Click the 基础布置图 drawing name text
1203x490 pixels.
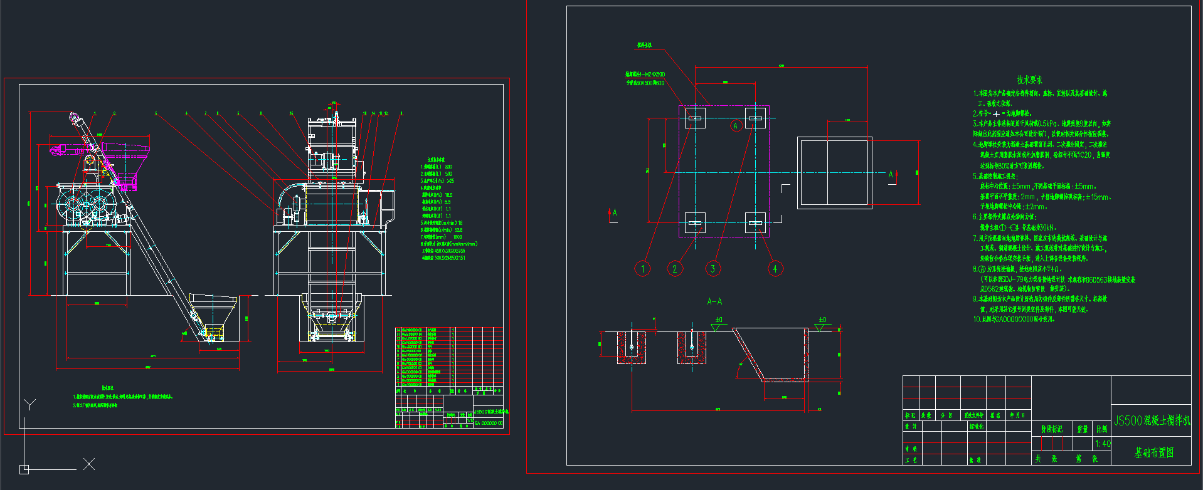[x=1153, y=452]
